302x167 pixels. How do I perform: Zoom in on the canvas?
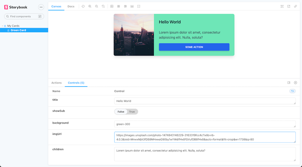point(90,7)
